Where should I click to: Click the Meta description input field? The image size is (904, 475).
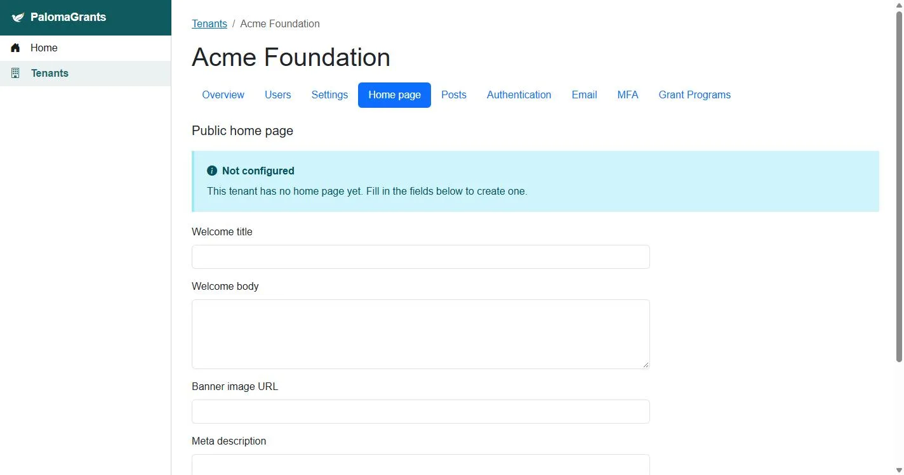pos(421,465)
